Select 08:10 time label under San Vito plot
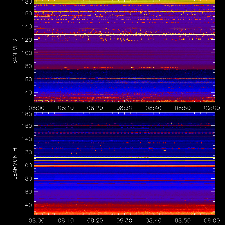This screenshot has width=225, height=225. tap(66, 108)
